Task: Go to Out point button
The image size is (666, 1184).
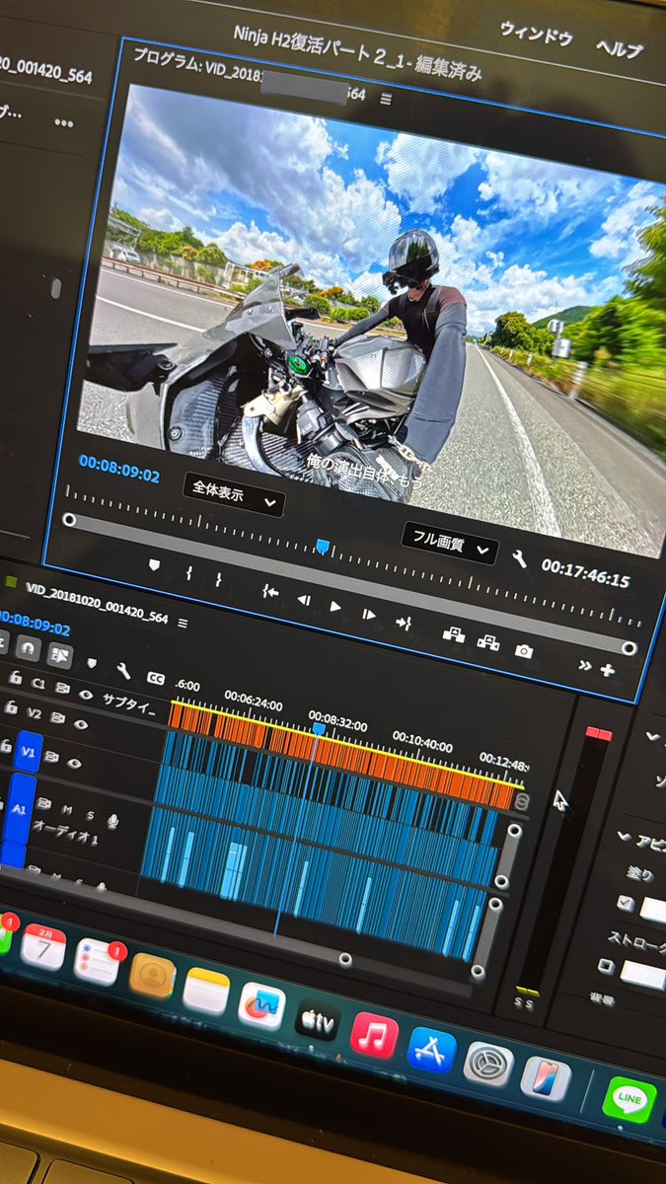Action: [x=404, y=622]
